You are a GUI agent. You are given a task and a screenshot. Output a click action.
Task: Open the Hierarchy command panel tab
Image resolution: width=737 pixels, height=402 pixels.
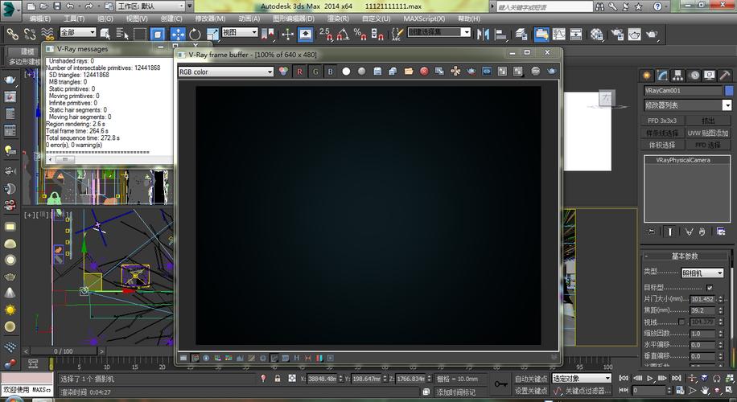point(678,75)
